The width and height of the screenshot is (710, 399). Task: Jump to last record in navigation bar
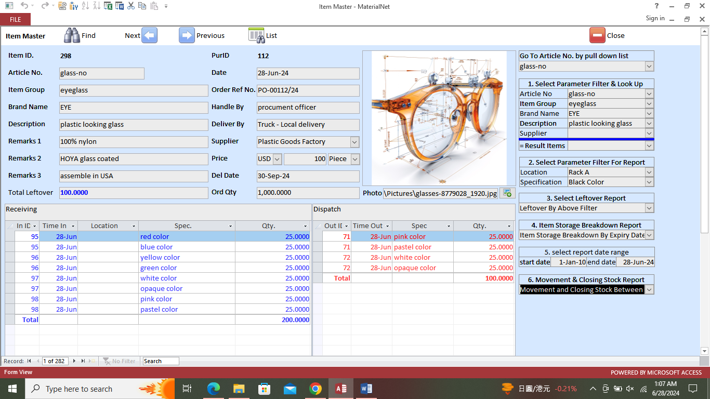(x=82, y=361)
